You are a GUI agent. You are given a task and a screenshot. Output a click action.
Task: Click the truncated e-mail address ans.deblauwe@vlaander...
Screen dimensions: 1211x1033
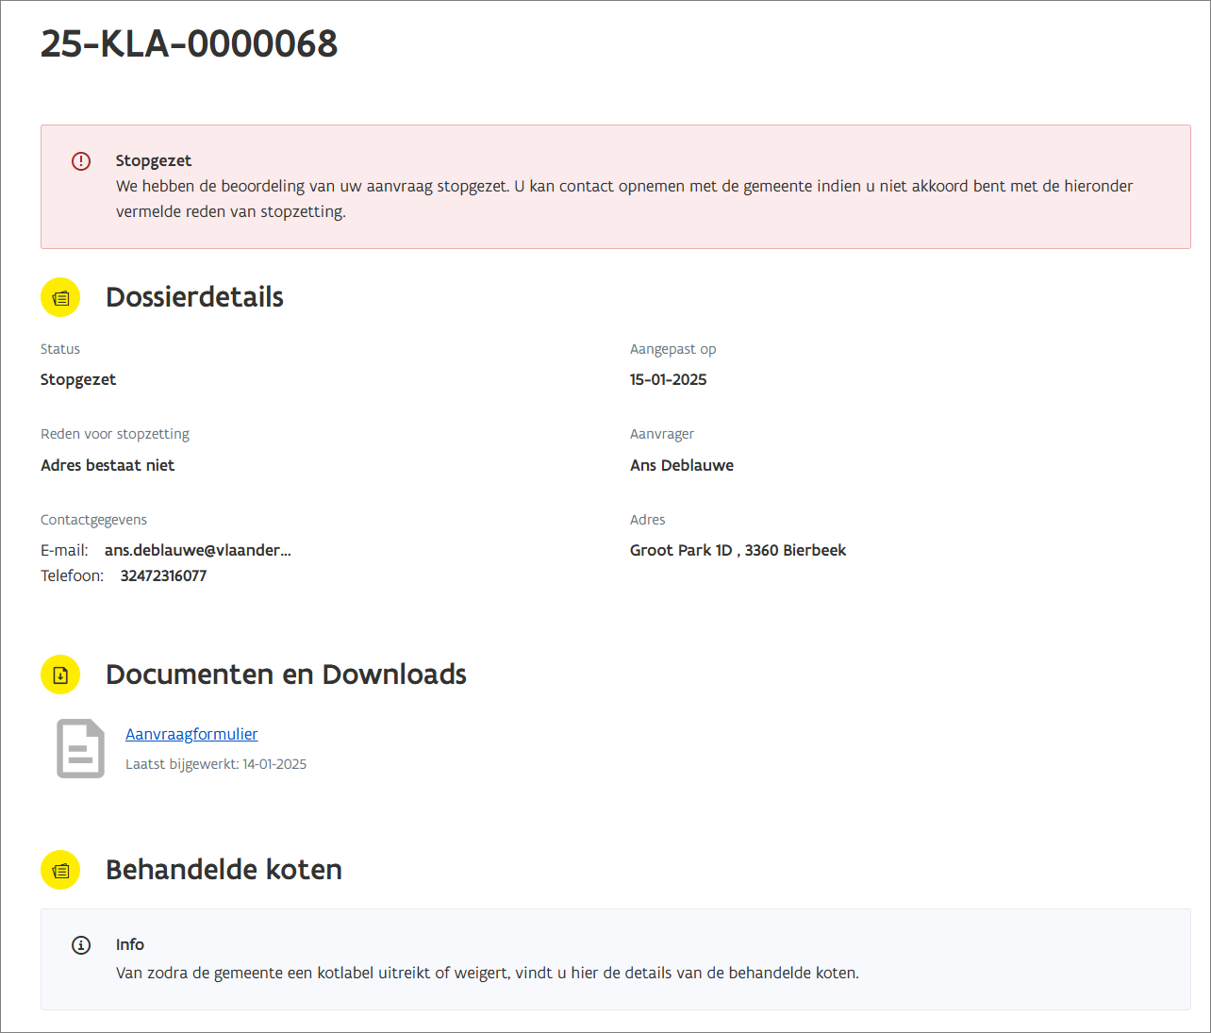(197, 550)
